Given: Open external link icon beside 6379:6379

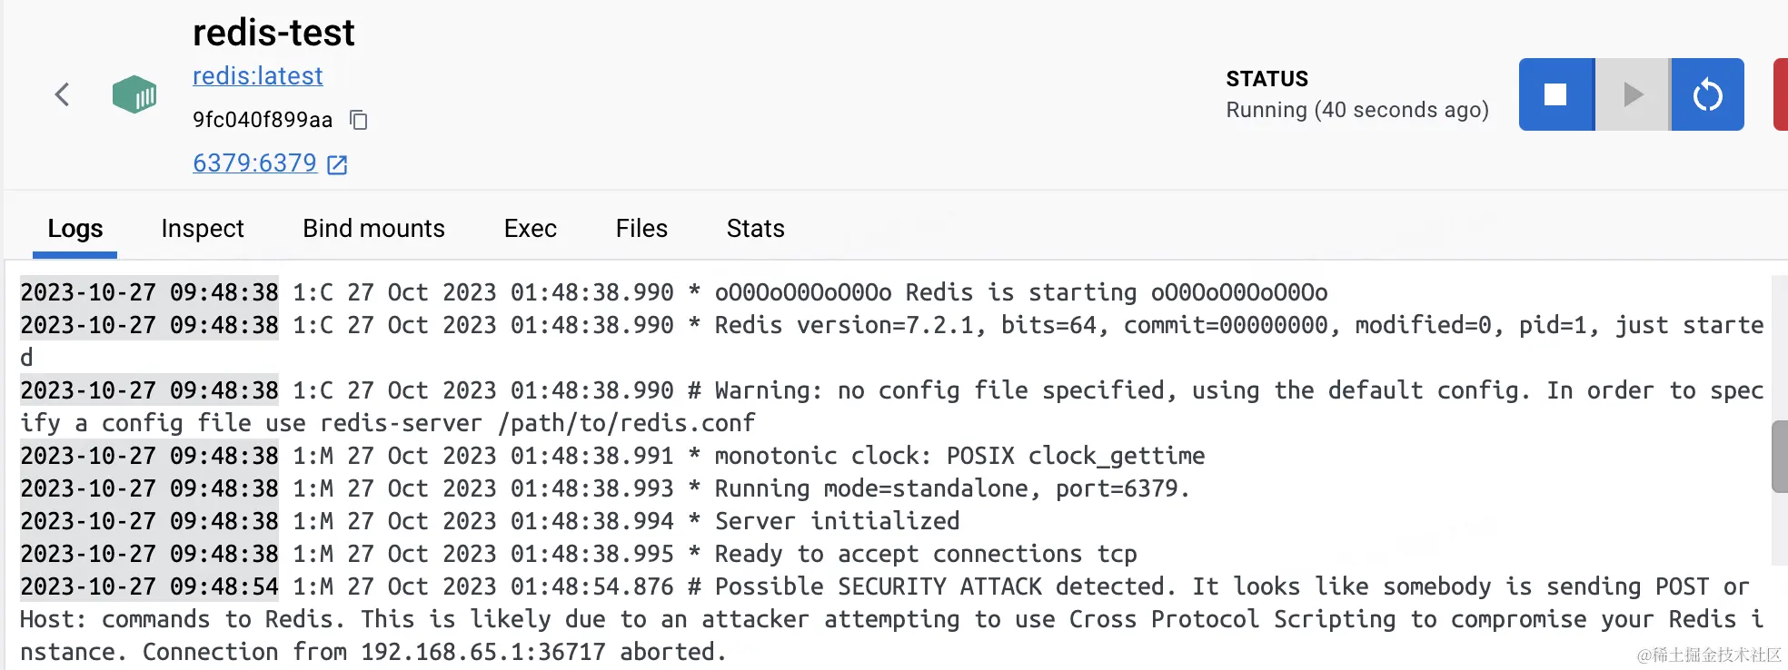Looking at the screenshot, I should [x=337, y=164].
